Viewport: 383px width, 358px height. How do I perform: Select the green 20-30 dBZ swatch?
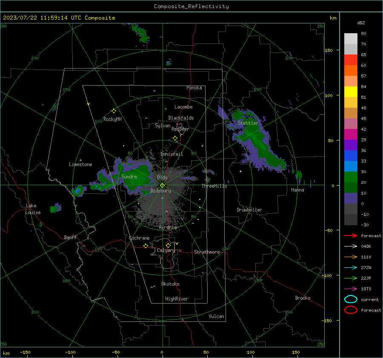click(351, 177)
